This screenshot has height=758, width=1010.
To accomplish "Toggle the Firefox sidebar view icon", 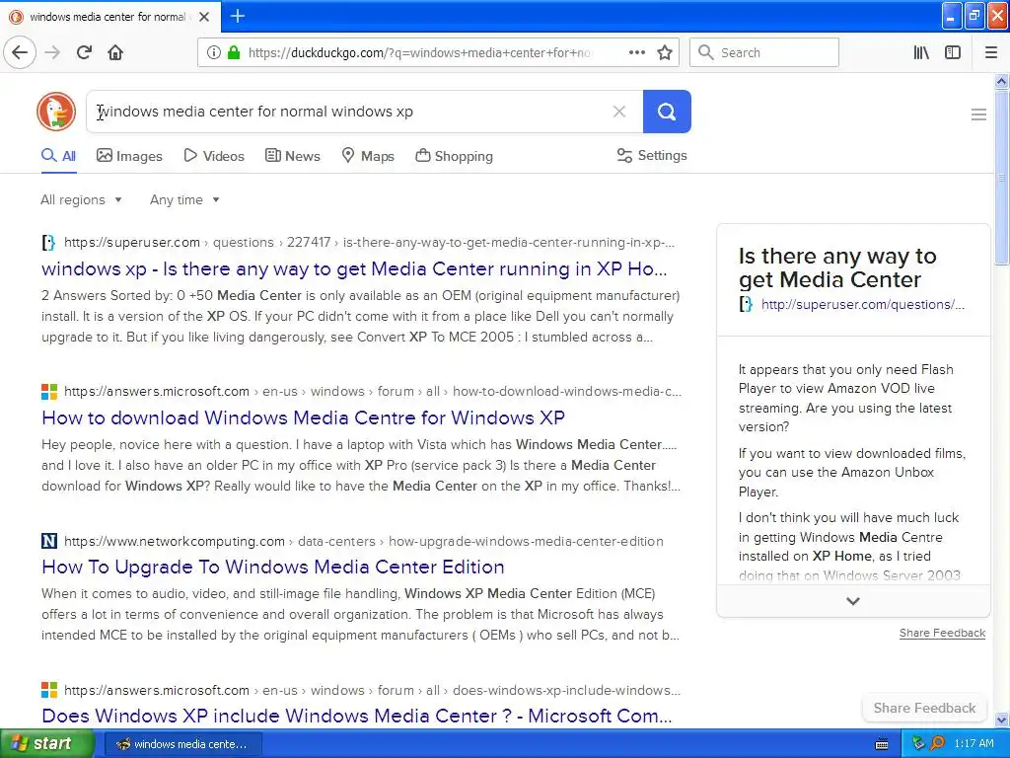I will (953, 52).
